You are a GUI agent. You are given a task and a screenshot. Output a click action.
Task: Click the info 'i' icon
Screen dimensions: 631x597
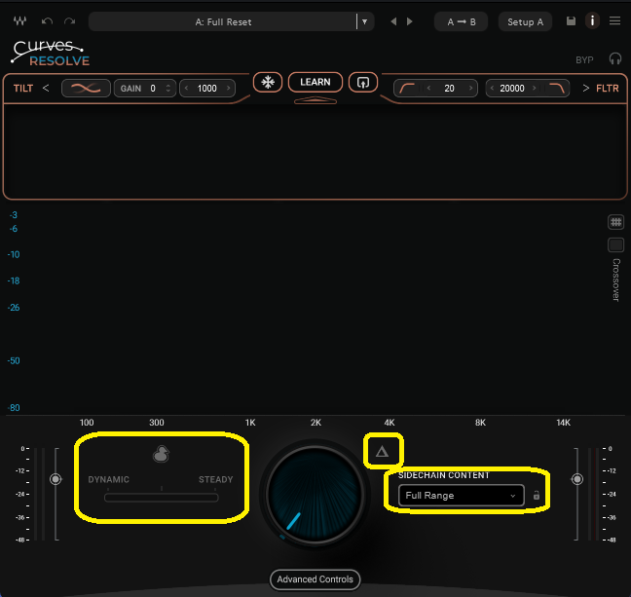[x=592, y=21]
